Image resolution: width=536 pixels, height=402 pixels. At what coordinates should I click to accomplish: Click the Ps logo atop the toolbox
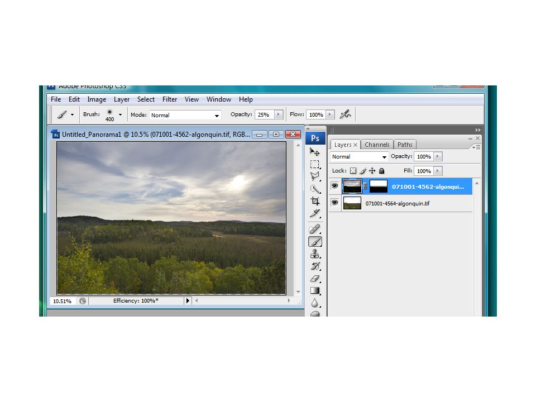tap(315, 138)
